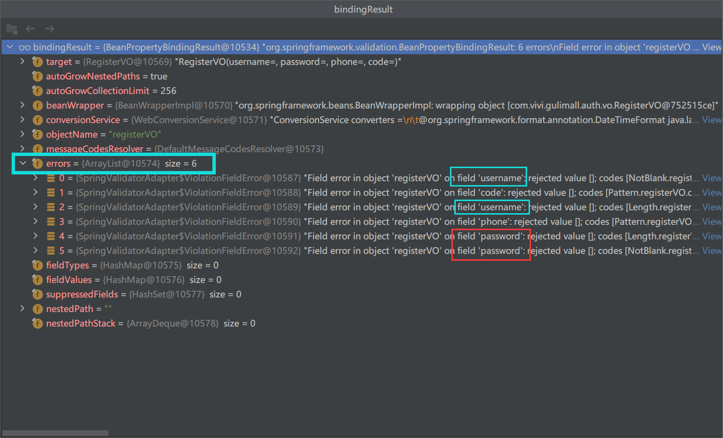This screenshot has height=438, width=723.
Task: Click the horizontal scrollbar thumb
Action: coord(55,433)
